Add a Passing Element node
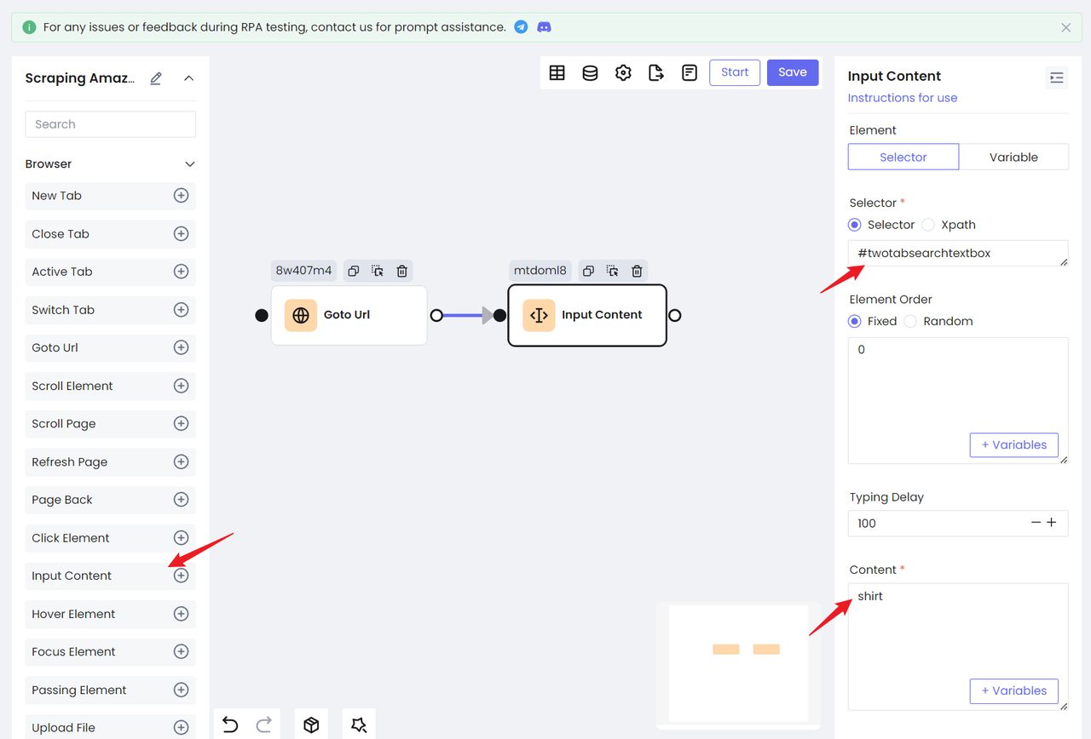 coord(181,690)
